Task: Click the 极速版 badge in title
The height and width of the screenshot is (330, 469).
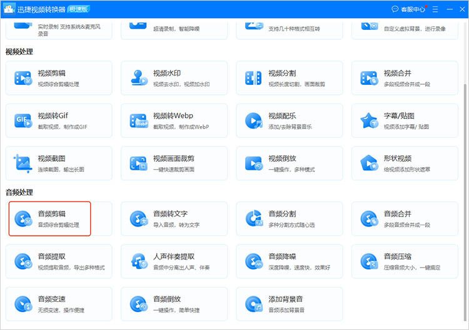Action: 79,9
